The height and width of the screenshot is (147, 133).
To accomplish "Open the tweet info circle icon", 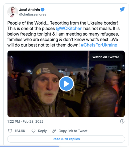I will [x=122, y=121].
